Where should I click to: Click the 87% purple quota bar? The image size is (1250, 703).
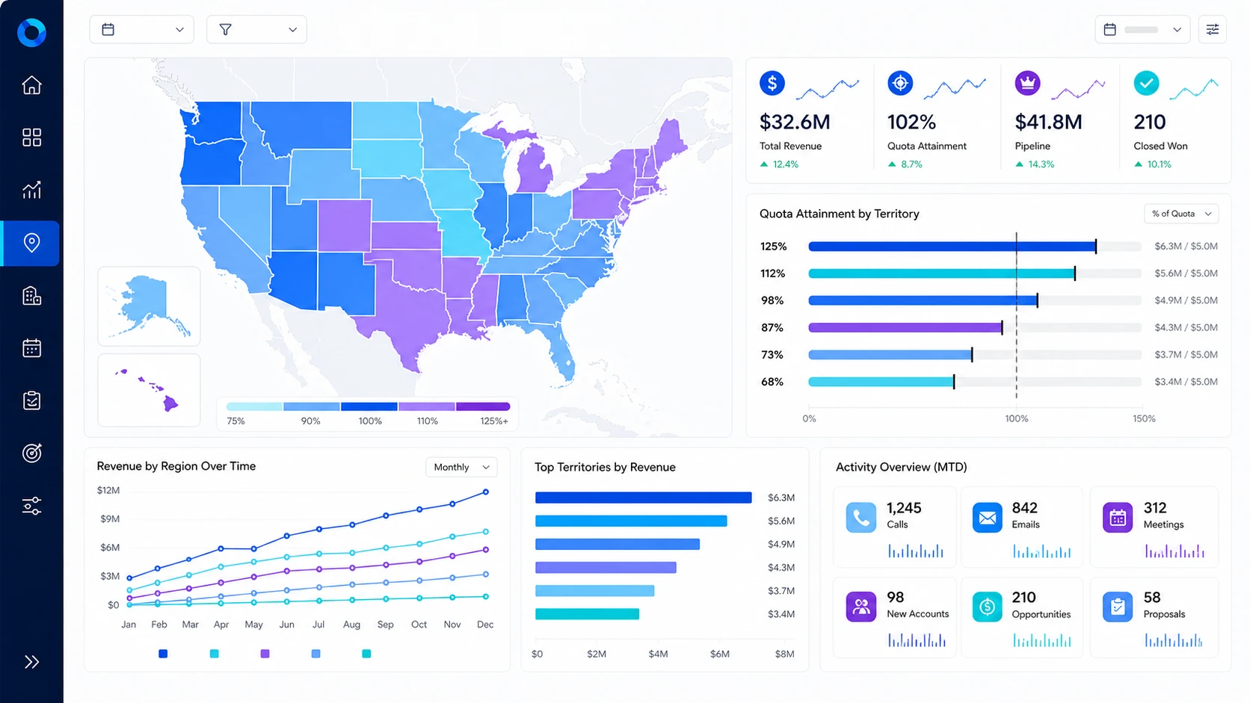coord(905,327)
